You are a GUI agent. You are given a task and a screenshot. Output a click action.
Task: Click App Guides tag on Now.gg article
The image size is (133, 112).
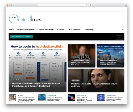pyautogui.click(x=104, y=57)
